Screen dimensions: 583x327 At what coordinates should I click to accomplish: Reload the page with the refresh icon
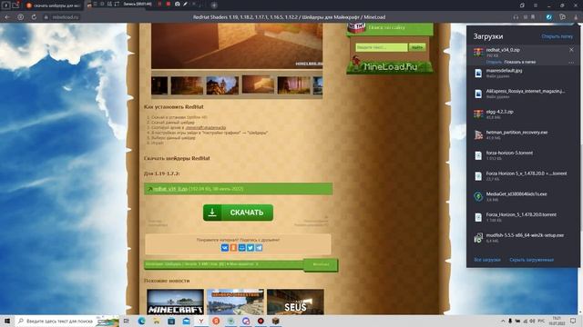(34, 17)
